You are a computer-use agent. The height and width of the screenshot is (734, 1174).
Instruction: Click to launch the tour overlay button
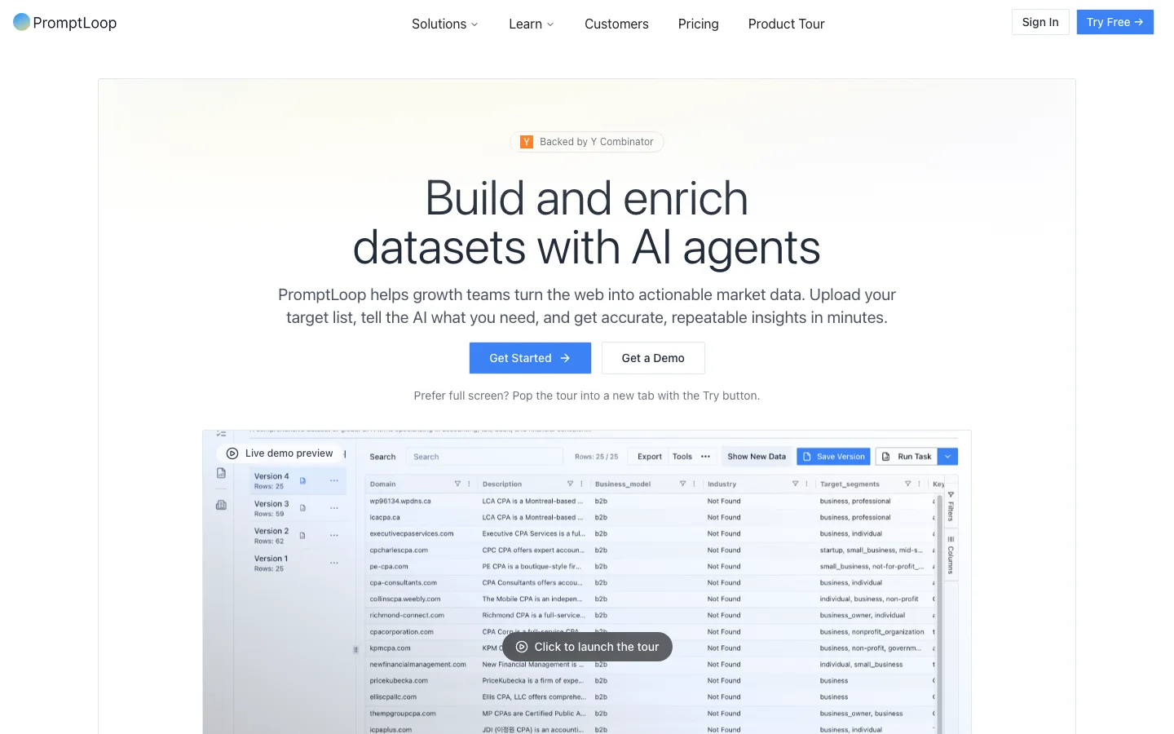pyautogui.click(x=587, y=647)
